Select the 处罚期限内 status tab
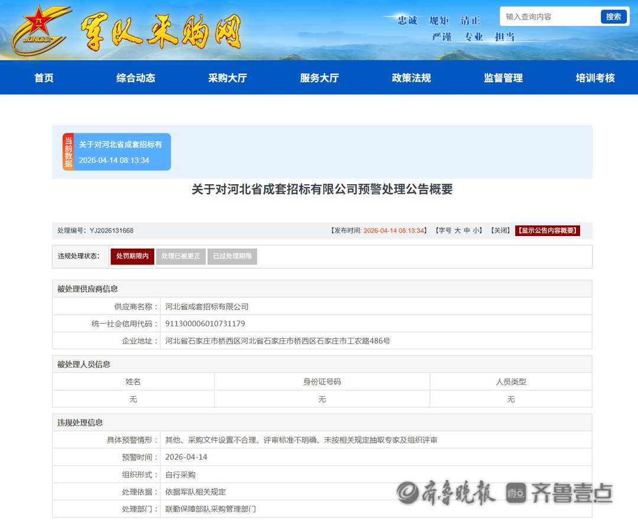Image resolution: width=638 pixels, height=530 pixels. 132,256
